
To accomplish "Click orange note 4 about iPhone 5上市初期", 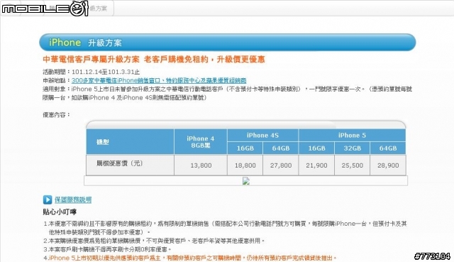I will [190, 258].
